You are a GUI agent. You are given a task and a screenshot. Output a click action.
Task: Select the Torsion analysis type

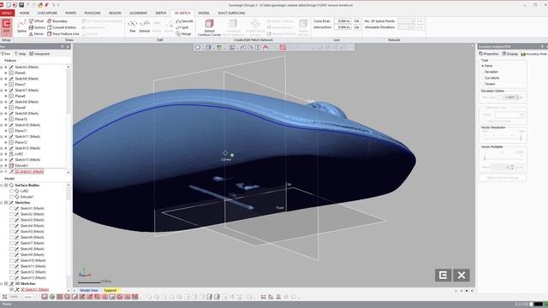[x=483, y=84]
